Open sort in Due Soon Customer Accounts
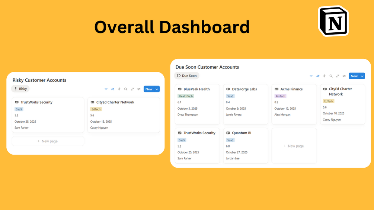The height and width of the screenshot is (210, 374). pos(318,76)
